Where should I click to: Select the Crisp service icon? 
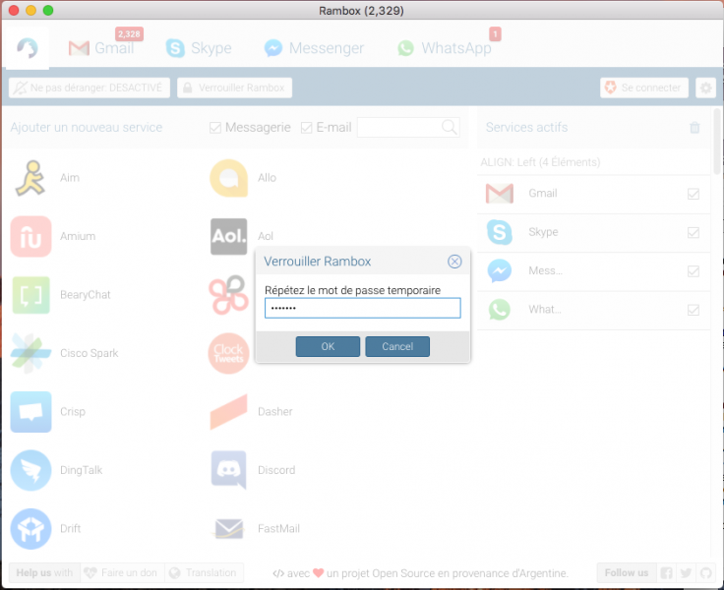coord(30,412)
